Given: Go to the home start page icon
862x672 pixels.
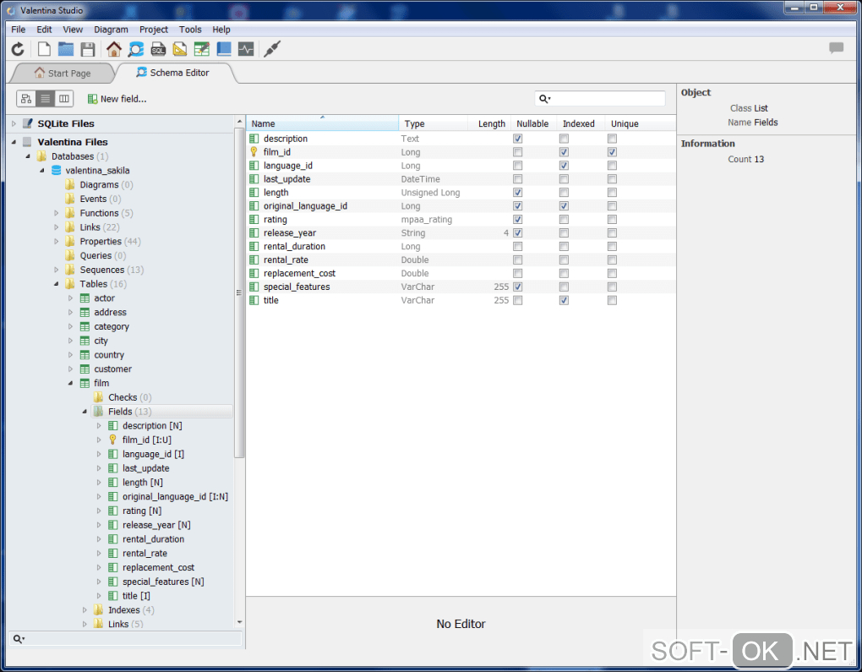Looking at the screenshot, I should 114,50.
